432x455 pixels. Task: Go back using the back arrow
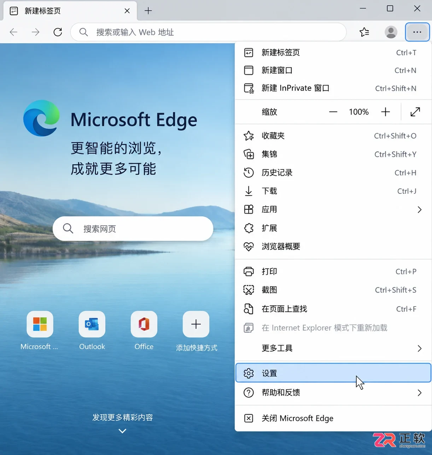pyautogui.click(x=13, y=32)
